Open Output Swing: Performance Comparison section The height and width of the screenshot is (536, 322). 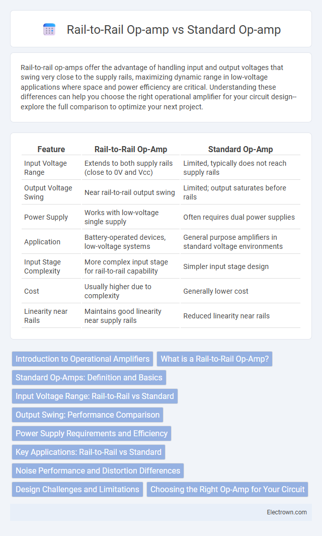pos(88,415)
